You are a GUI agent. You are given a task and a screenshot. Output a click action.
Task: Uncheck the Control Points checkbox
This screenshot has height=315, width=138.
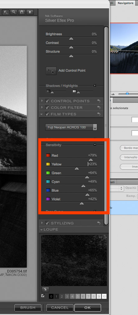coord(47,101)
